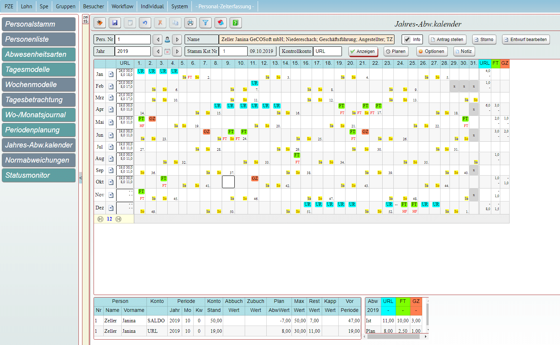Viewport: 560px width, 345px height.
Task: Click the undo arrow toolbar icon
Action: click(145, 23)
